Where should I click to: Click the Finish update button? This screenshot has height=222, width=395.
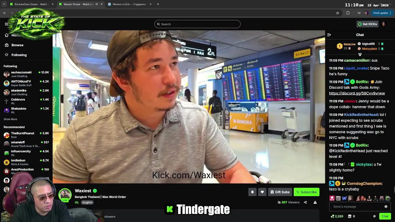click(382, 13)
